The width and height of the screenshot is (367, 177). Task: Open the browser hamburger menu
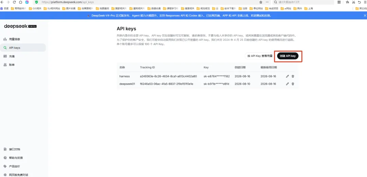[x=365, y=2]
